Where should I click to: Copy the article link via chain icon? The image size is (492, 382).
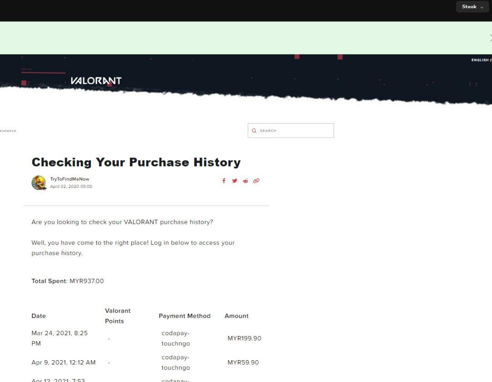coord(256,181)
